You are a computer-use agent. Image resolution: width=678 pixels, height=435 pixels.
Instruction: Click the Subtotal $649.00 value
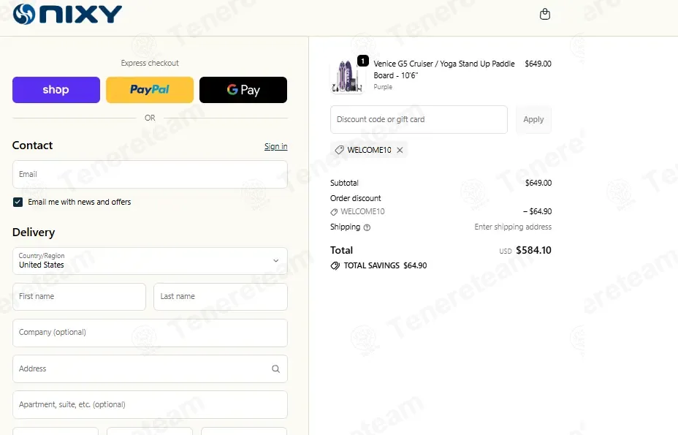tap(538, 183)
